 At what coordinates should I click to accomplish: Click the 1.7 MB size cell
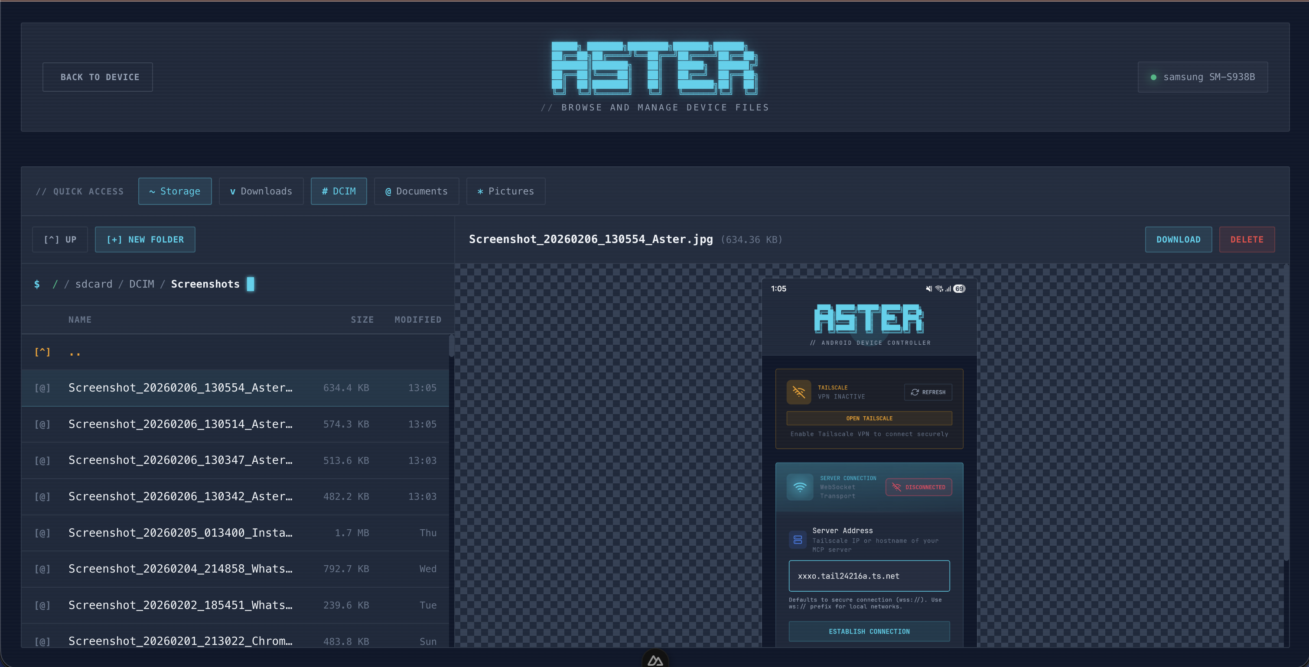[x=352, y=533]
